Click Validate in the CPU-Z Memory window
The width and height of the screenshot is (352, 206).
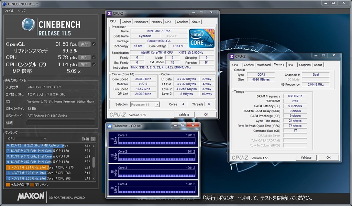pos(306,158)
